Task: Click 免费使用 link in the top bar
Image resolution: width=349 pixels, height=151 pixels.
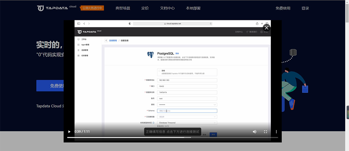Action: click(283, 8)
